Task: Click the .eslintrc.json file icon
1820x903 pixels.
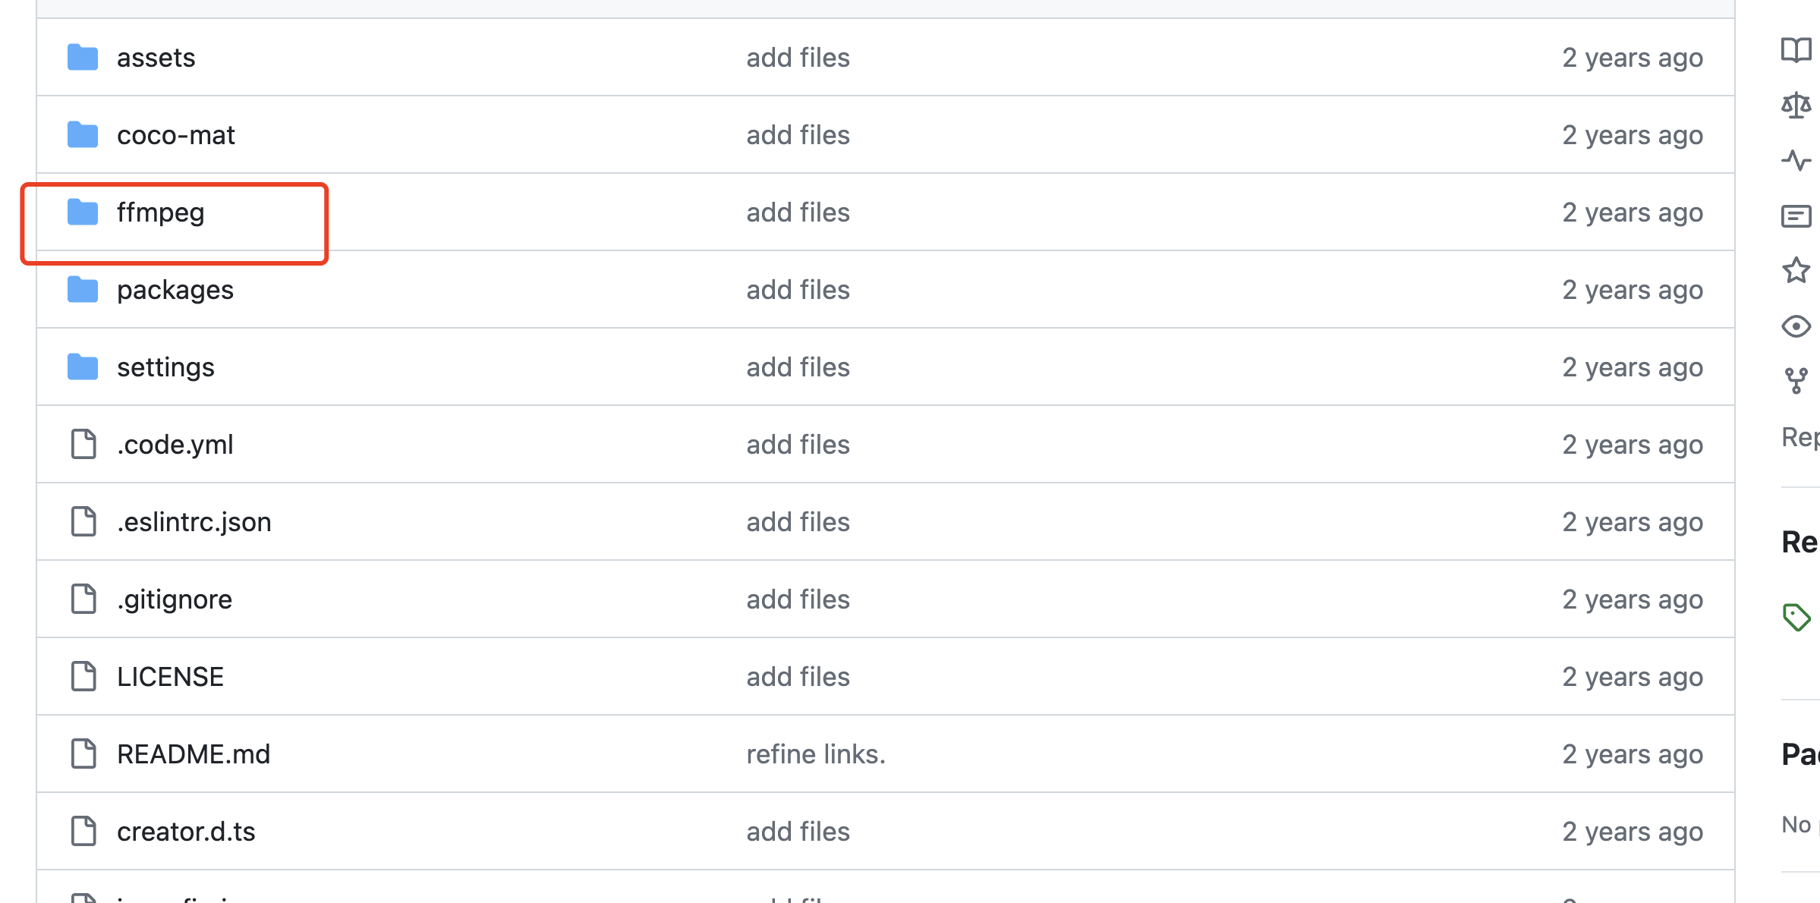Action: click(x=83, y=522)
